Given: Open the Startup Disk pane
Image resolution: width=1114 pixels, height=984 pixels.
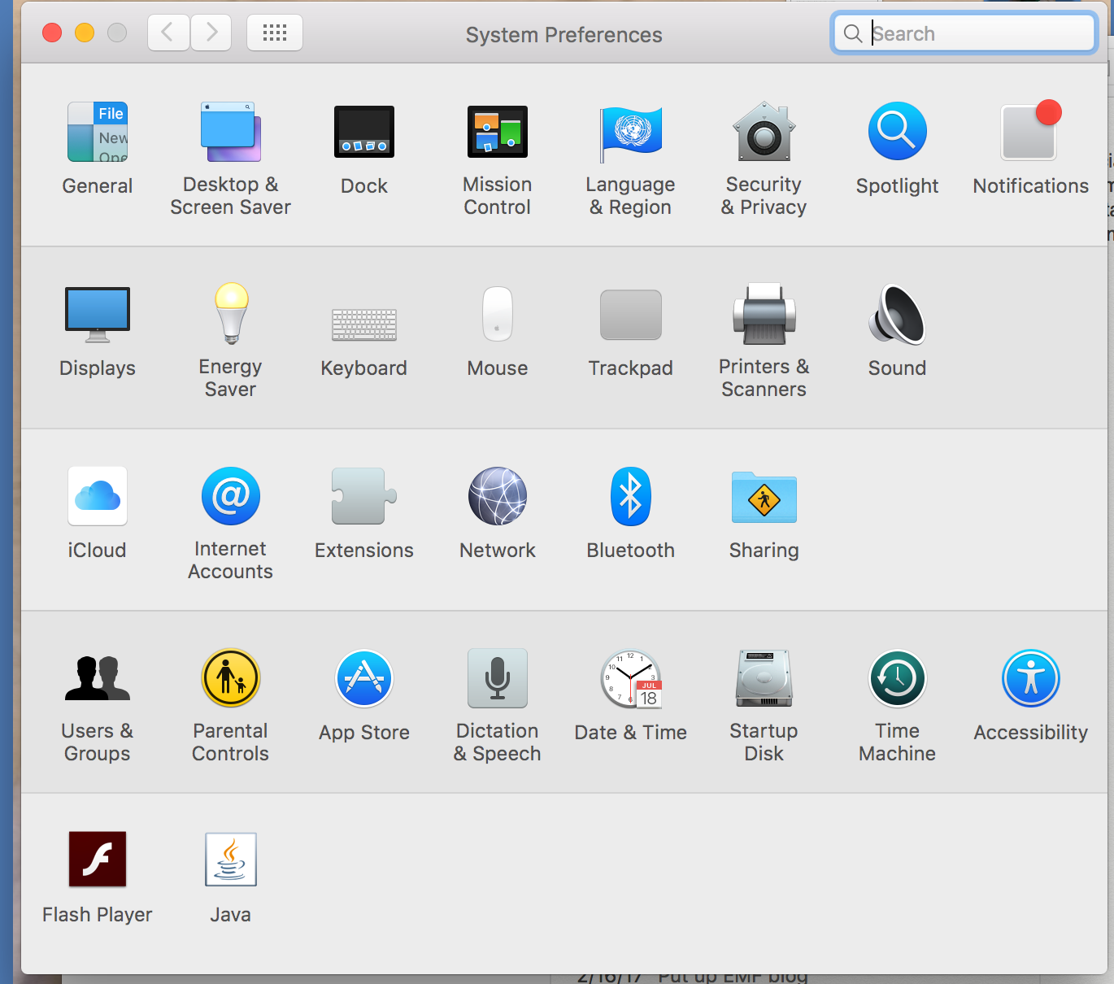Looking at the screenshot, I should 764,678.
